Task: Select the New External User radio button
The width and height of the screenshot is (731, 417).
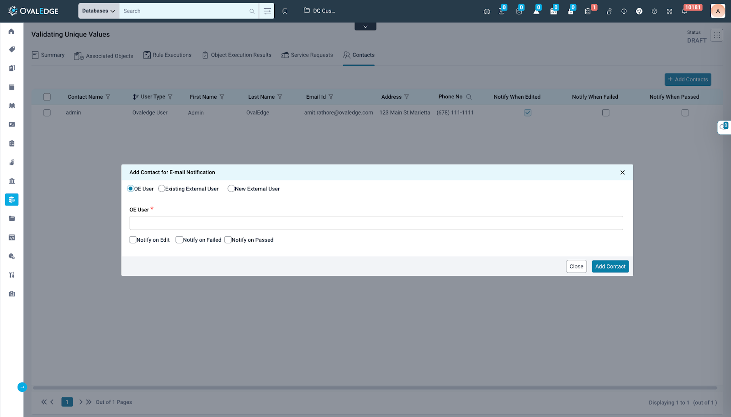Action: pos(231,189)
